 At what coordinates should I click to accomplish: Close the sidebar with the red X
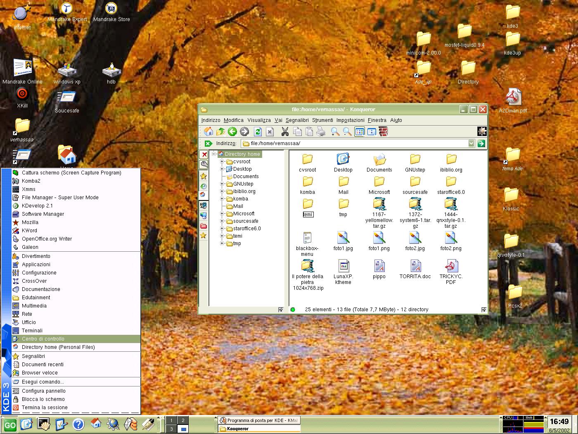pyautogui.click(x=204, y=155)
